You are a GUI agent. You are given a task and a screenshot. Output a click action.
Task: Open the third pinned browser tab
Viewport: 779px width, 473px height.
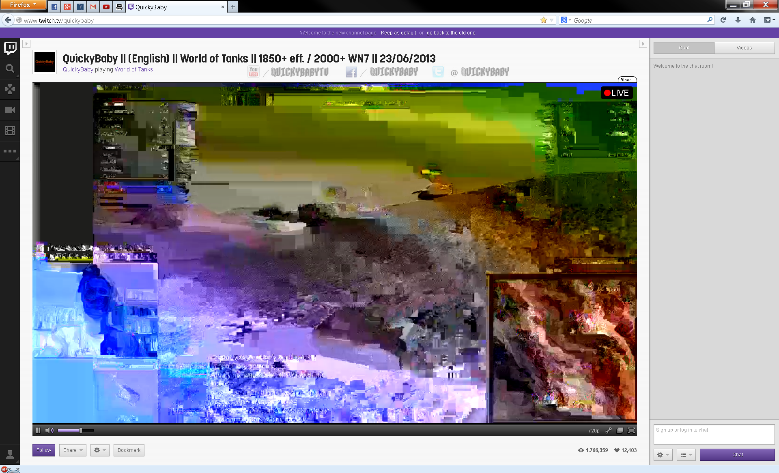(x=80, y=7)
